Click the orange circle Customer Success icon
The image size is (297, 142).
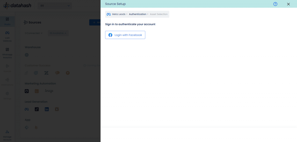68,73
